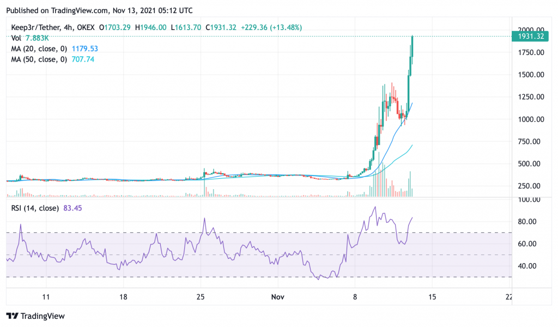Click the Nov label on time axis
Viewport: 558px width, 327px height.
[x=277, y=297]
